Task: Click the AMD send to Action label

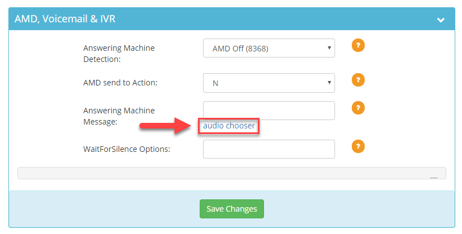Action: tap(120, 83)
